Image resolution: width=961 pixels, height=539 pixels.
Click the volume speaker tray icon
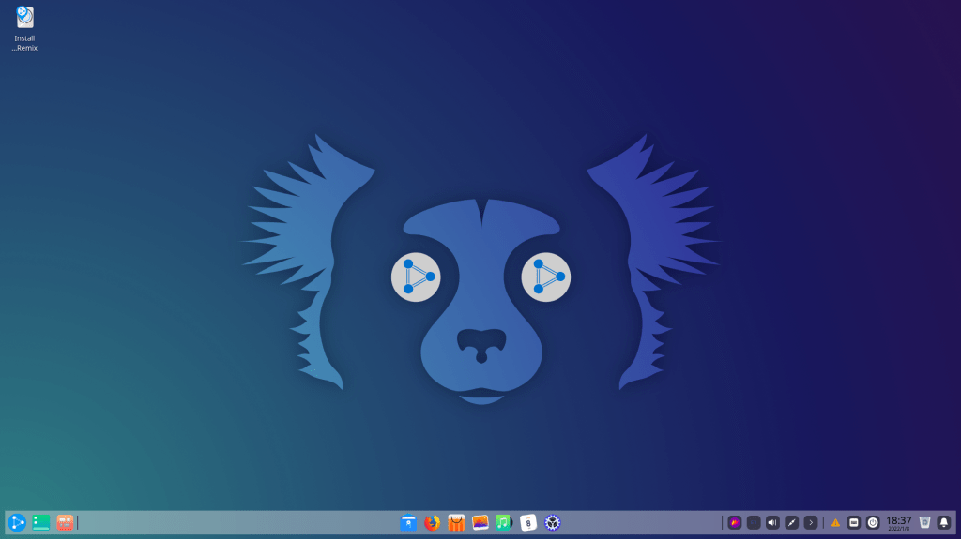coord(772,522)
